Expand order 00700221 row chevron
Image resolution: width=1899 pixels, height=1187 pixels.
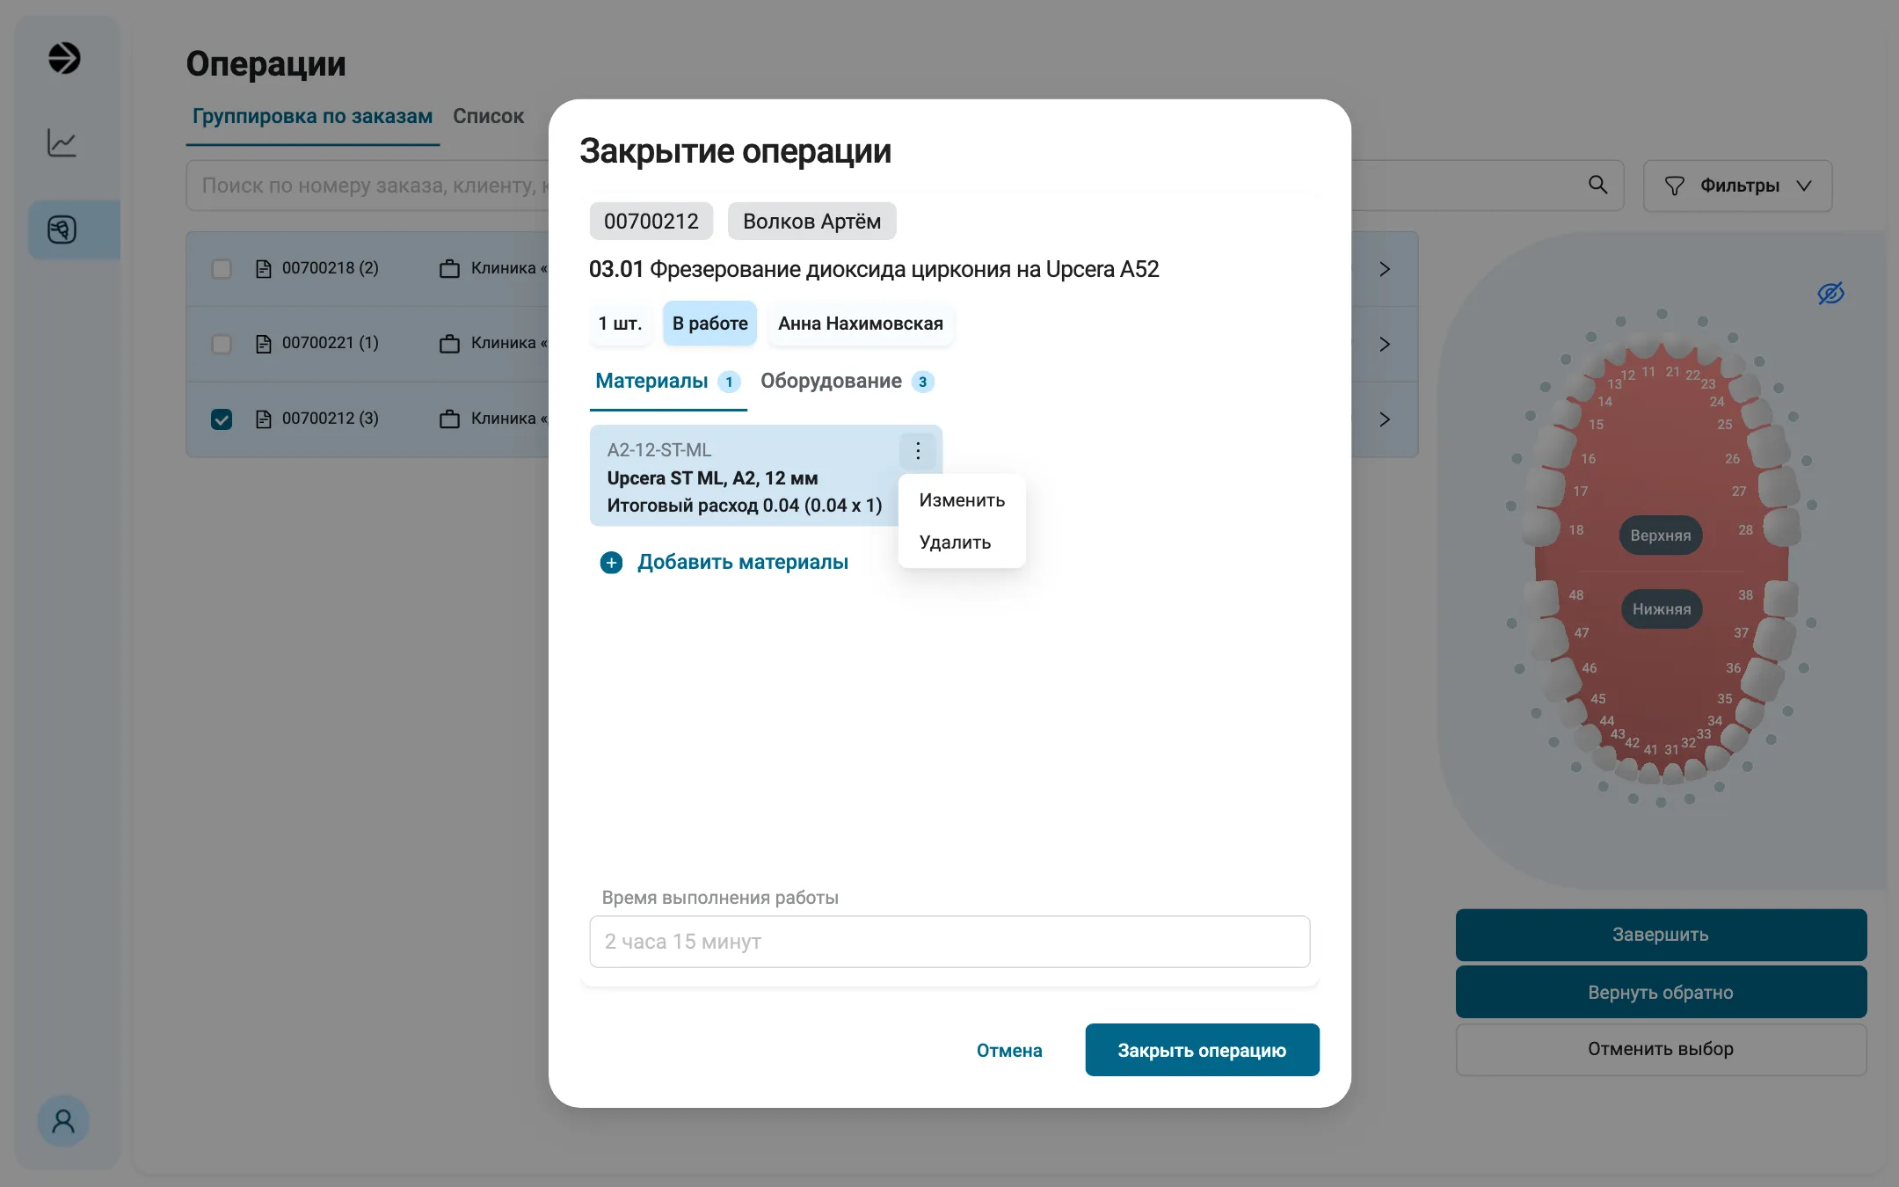[x=1385, y=344]
